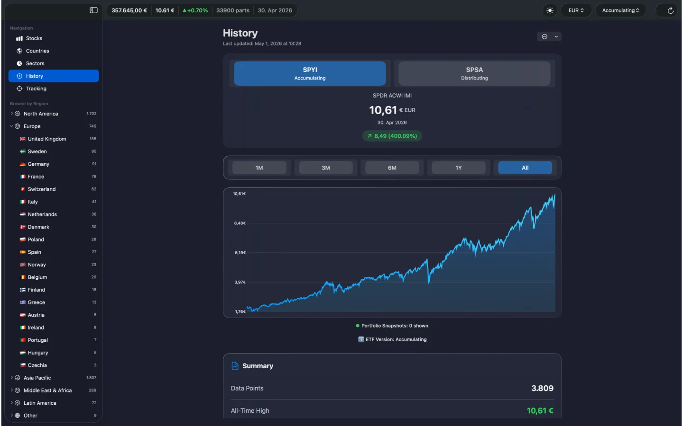The width and height of the screenshot is (683, 426).
Task: Click the All-Time High value 10,61 €
Action: [x=540, y=411]
